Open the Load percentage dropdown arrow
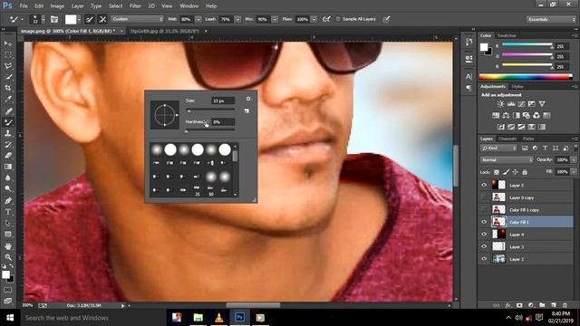 pyautogui.click(x=237, y=19)
